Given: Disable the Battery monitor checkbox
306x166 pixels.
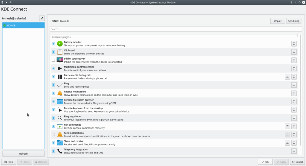Looking at the screenshot, I should [53, 44].
